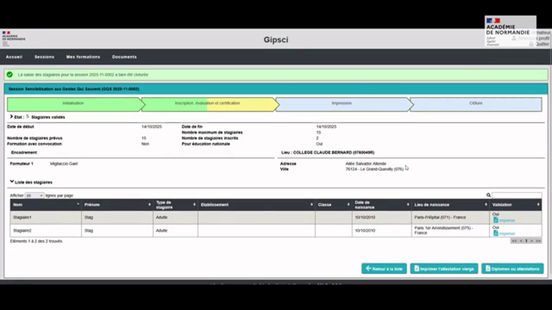
Task: Collapse the Liste des stagiaires section
Action: pos(12,182)
